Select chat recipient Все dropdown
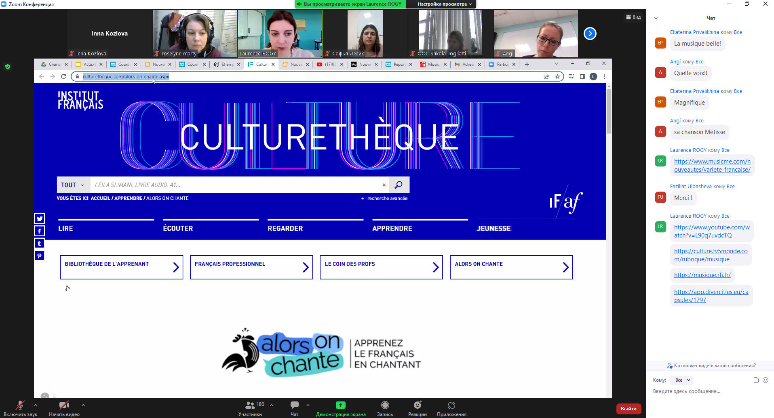The image size is (774, 418). (682, 380)
